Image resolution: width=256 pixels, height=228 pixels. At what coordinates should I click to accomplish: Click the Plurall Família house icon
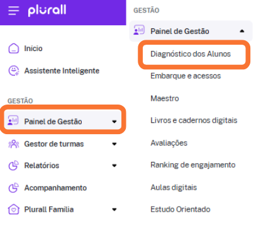pos(14,210)
